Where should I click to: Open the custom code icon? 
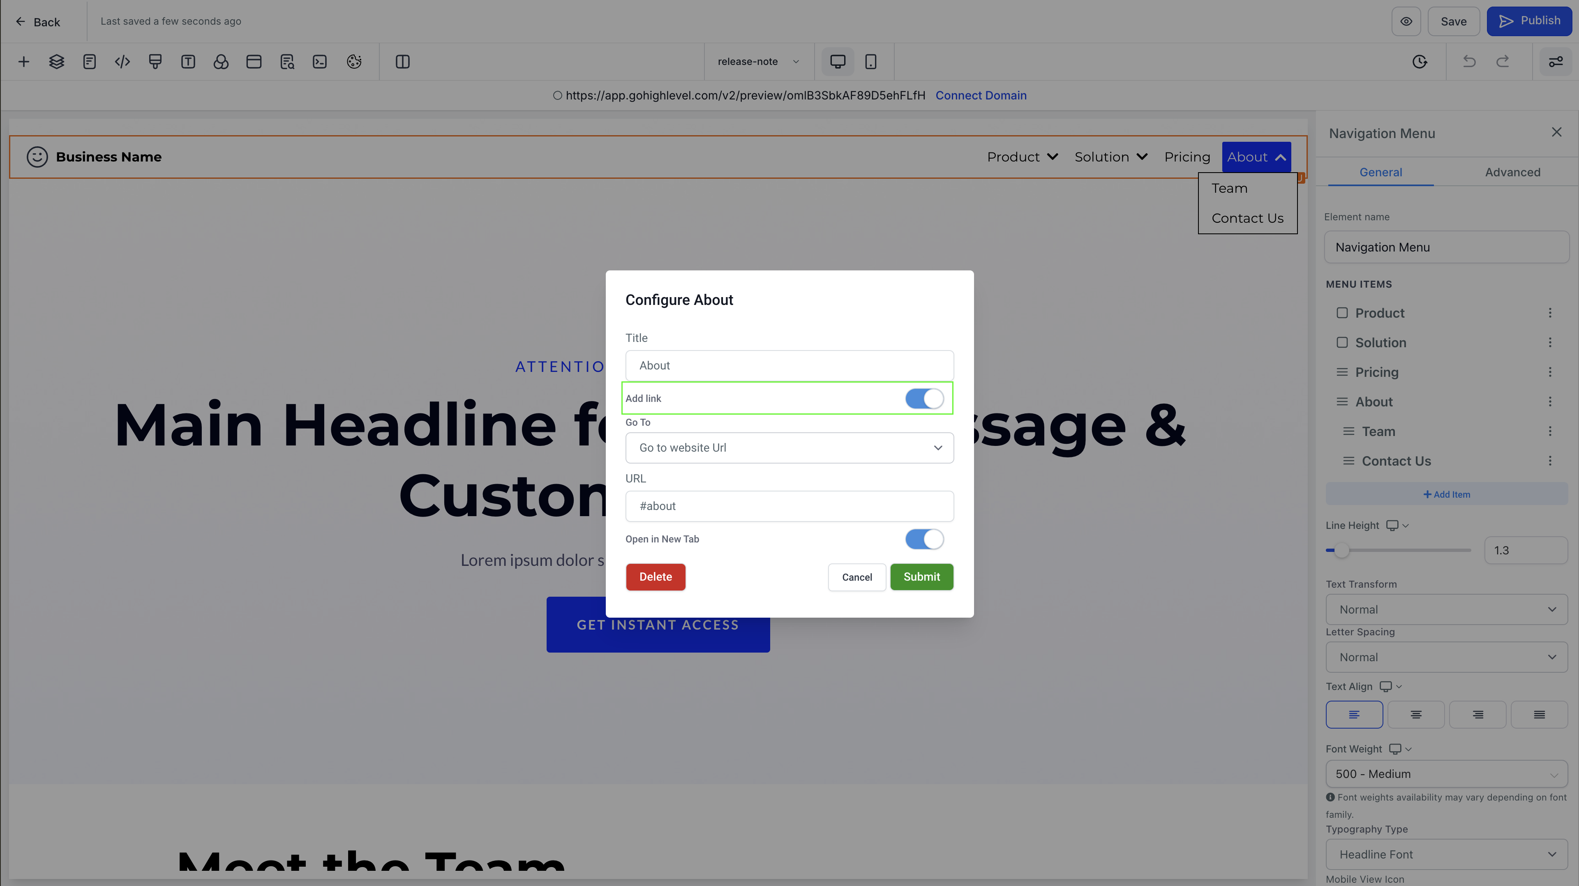point(122,61)
